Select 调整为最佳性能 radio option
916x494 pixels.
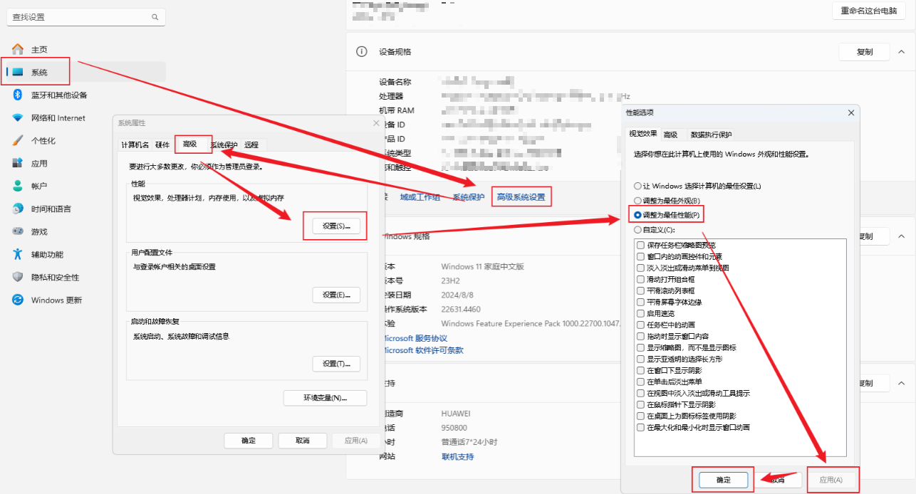637,215
